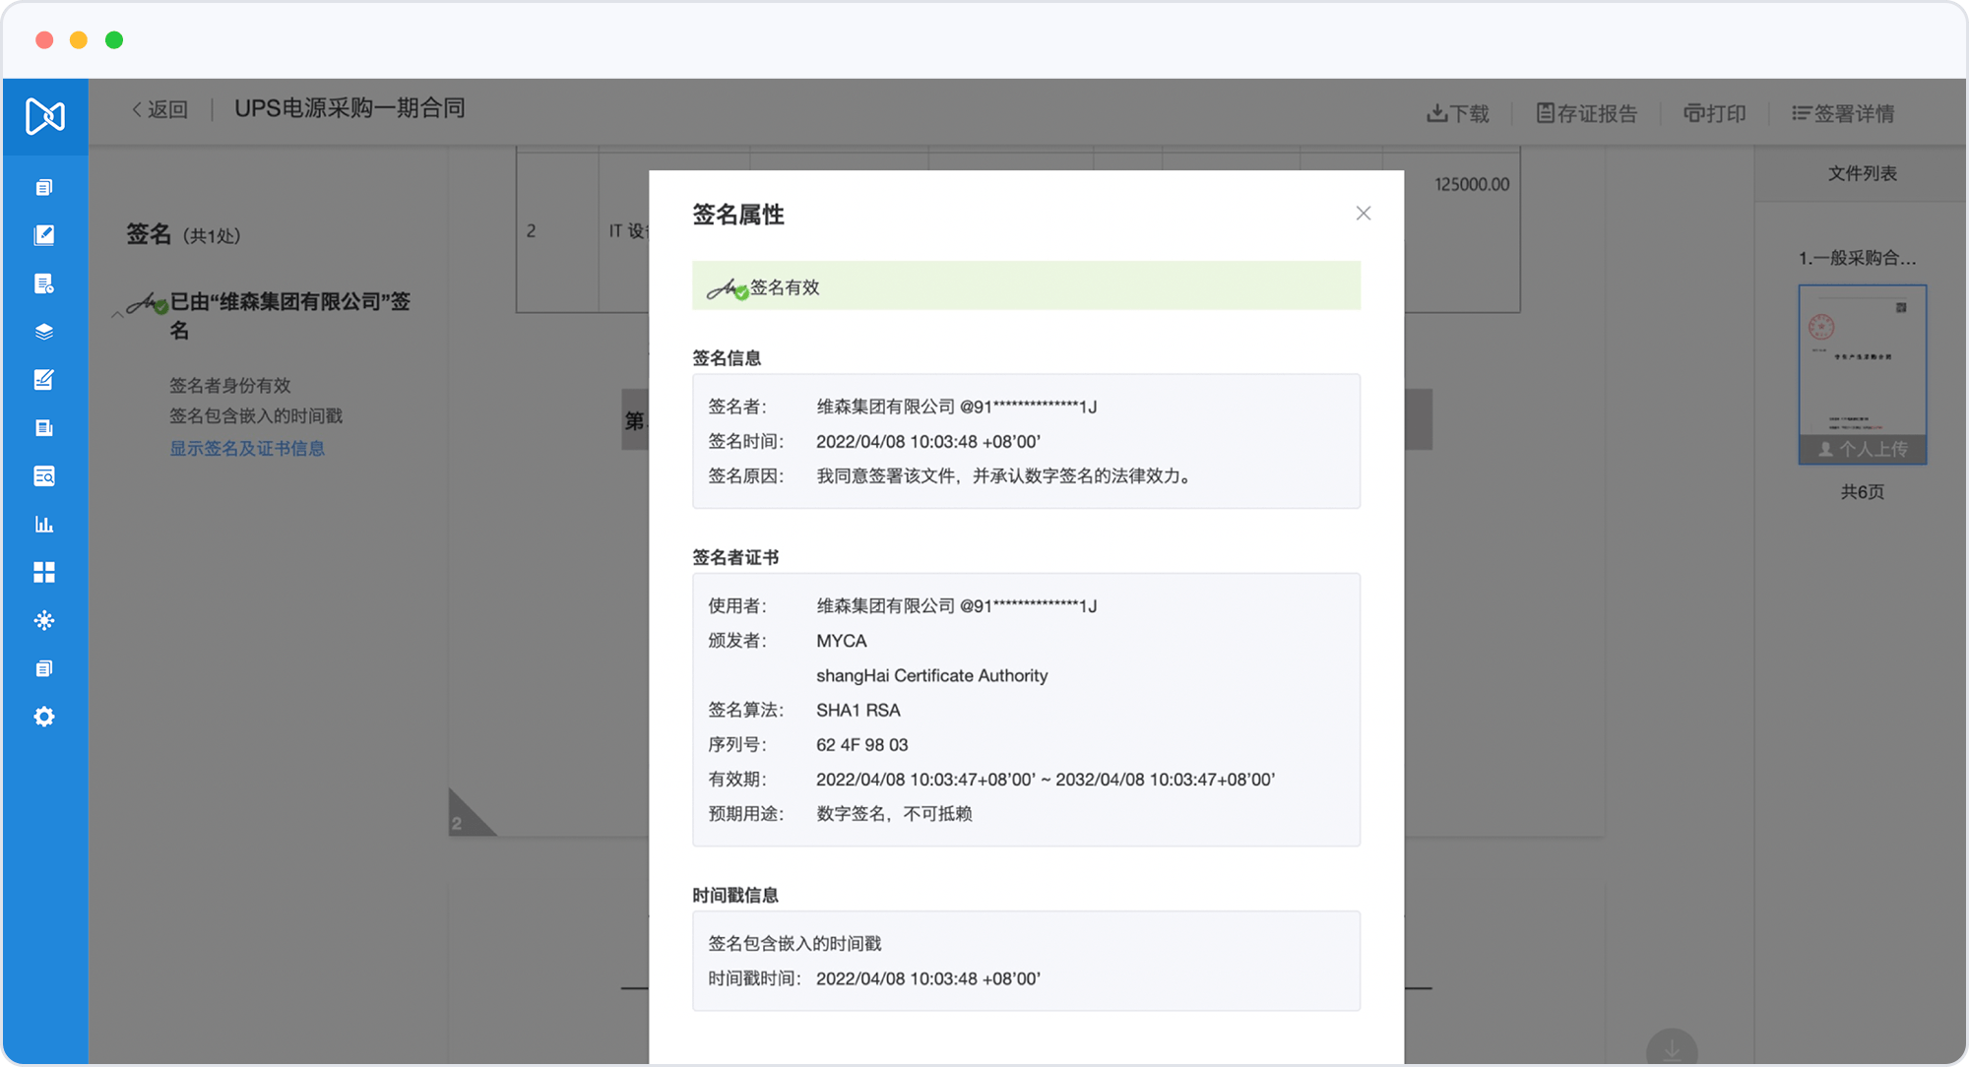Screen dimensions: 1969x1067
Task: Open the 签署详情 panel
Action: click(1843, 114)
